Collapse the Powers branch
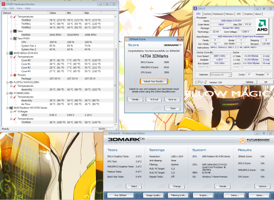 (x=11, y=75)
